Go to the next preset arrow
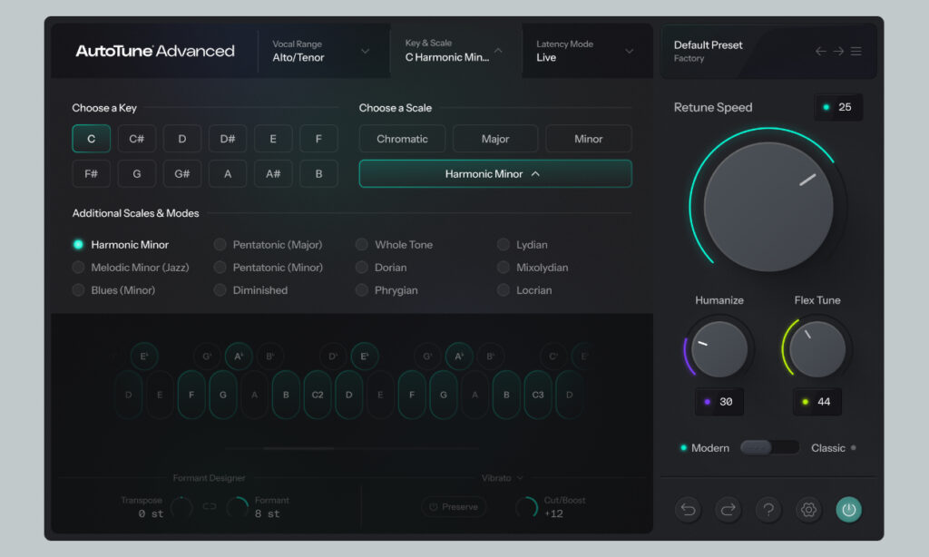The height and width of the screenshot is (557, 929). [x=838, y=52]
